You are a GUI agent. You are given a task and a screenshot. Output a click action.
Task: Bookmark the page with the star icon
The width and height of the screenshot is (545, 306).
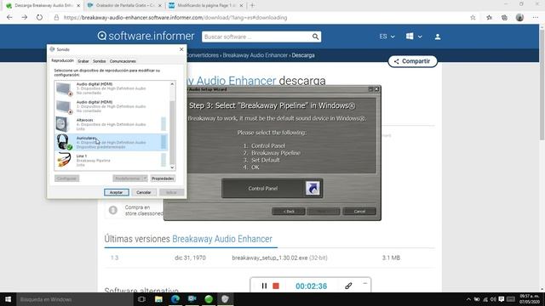pos(473,17)
